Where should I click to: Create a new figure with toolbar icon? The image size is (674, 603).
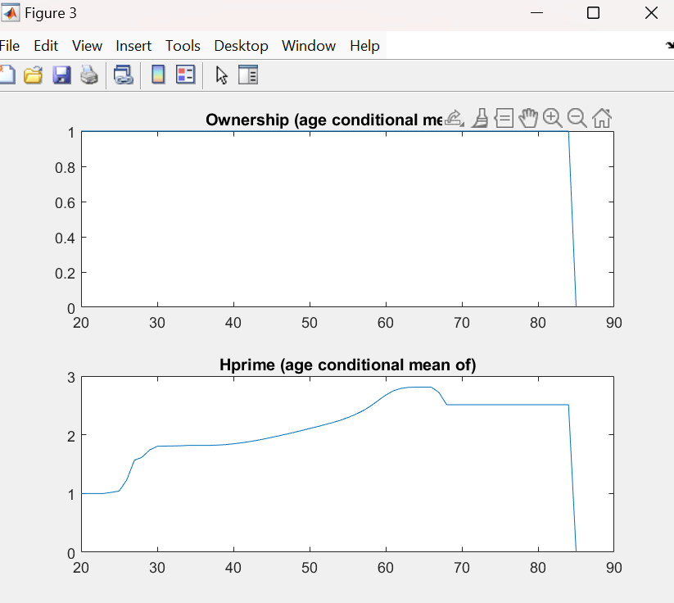7,75
